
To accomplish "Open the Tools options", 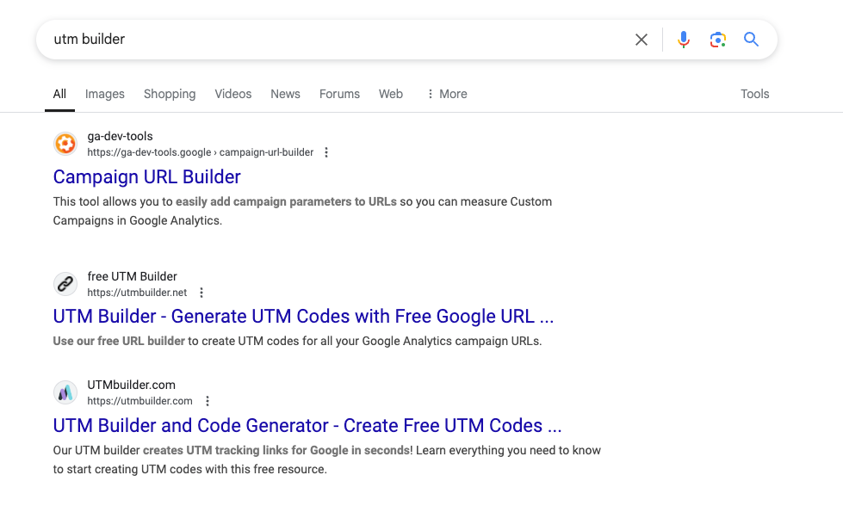I will click(754, 94).
